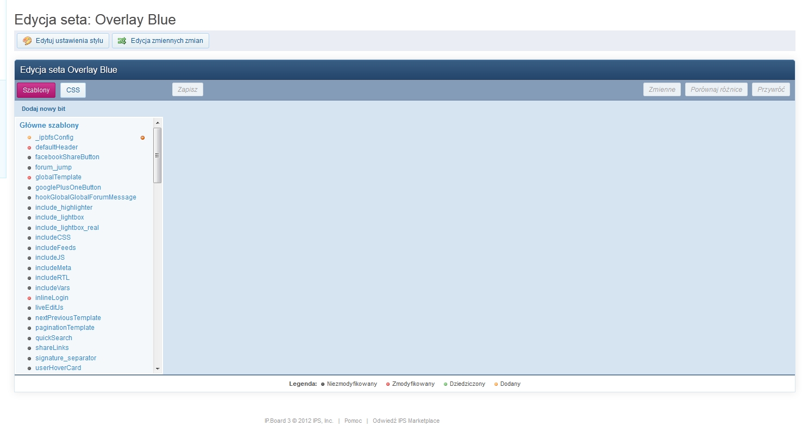
Task: Click the green arrows icon on Edycja zmiennych zmian
Action: tap(122, 41)
